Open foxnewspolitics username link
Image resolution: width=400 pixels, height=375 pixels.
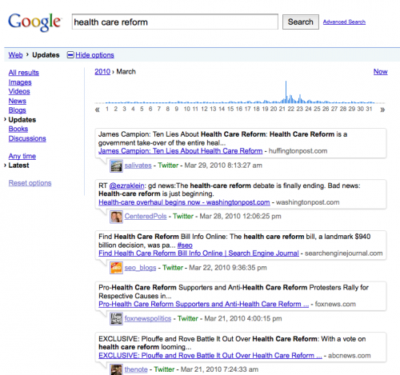pos(148,319)
